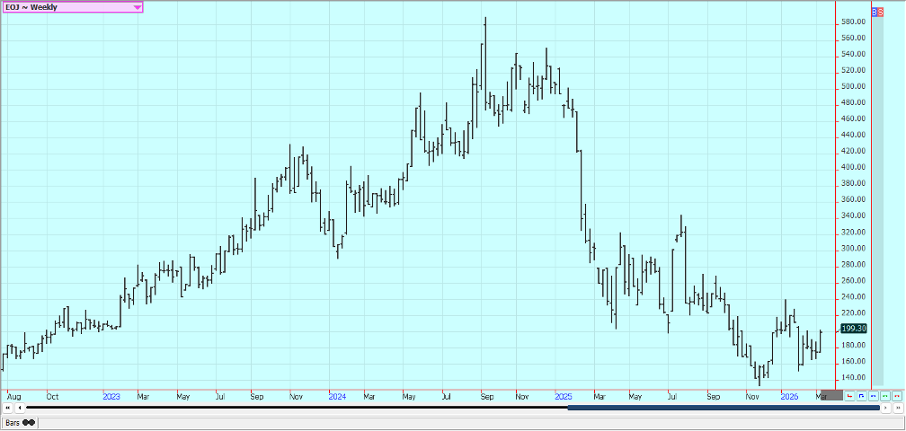Click the red L-shaped chart tool icon
The image size is (906, 431).
[x=850, y=395]
